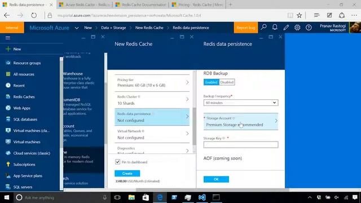The height and width of the screenshot is (203, 361).
Task: Click the New plus icon in sidebar
Action: pos(8,49)
